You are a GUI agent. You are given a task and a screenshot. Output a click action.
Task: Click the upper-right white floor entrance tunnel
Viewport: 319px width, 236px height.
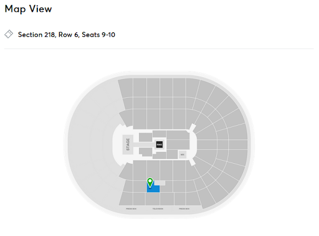click(193, 128)
